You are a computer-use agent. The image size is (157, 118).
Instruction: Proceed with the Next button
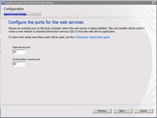pos(123,111)
